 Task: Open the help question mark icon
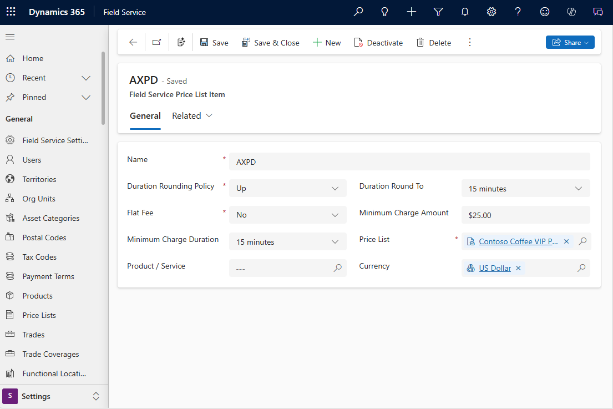(x=518, y=12)
